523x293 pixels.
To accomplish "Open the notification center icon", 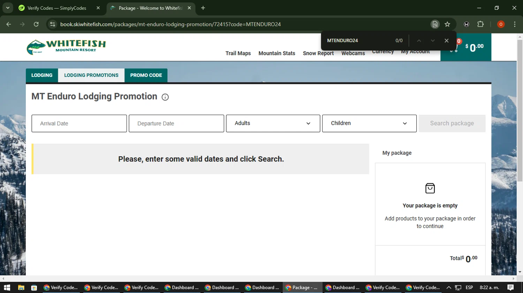I will (x=510, y=287).
